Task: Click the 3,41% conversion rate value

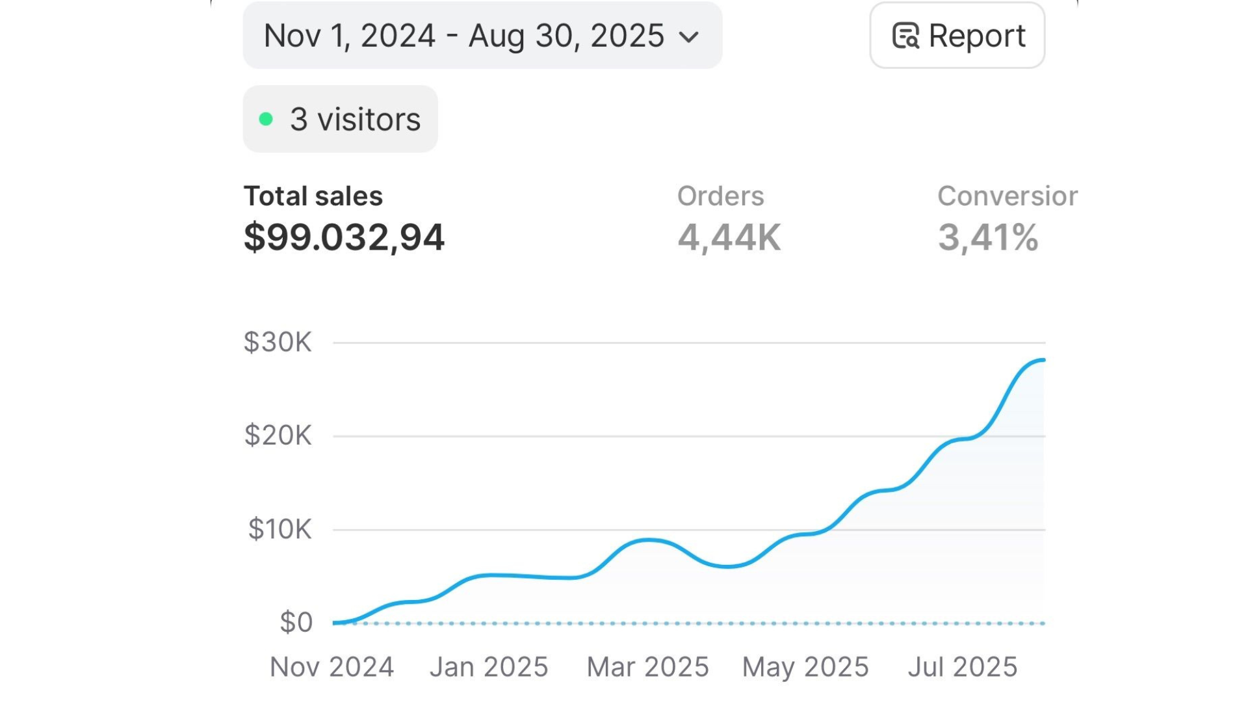Action: 987,237
